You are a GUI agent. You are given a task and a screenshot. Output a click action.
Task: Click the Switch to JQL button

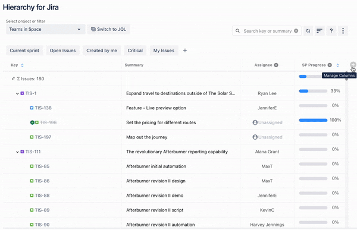tap(109, 29)
